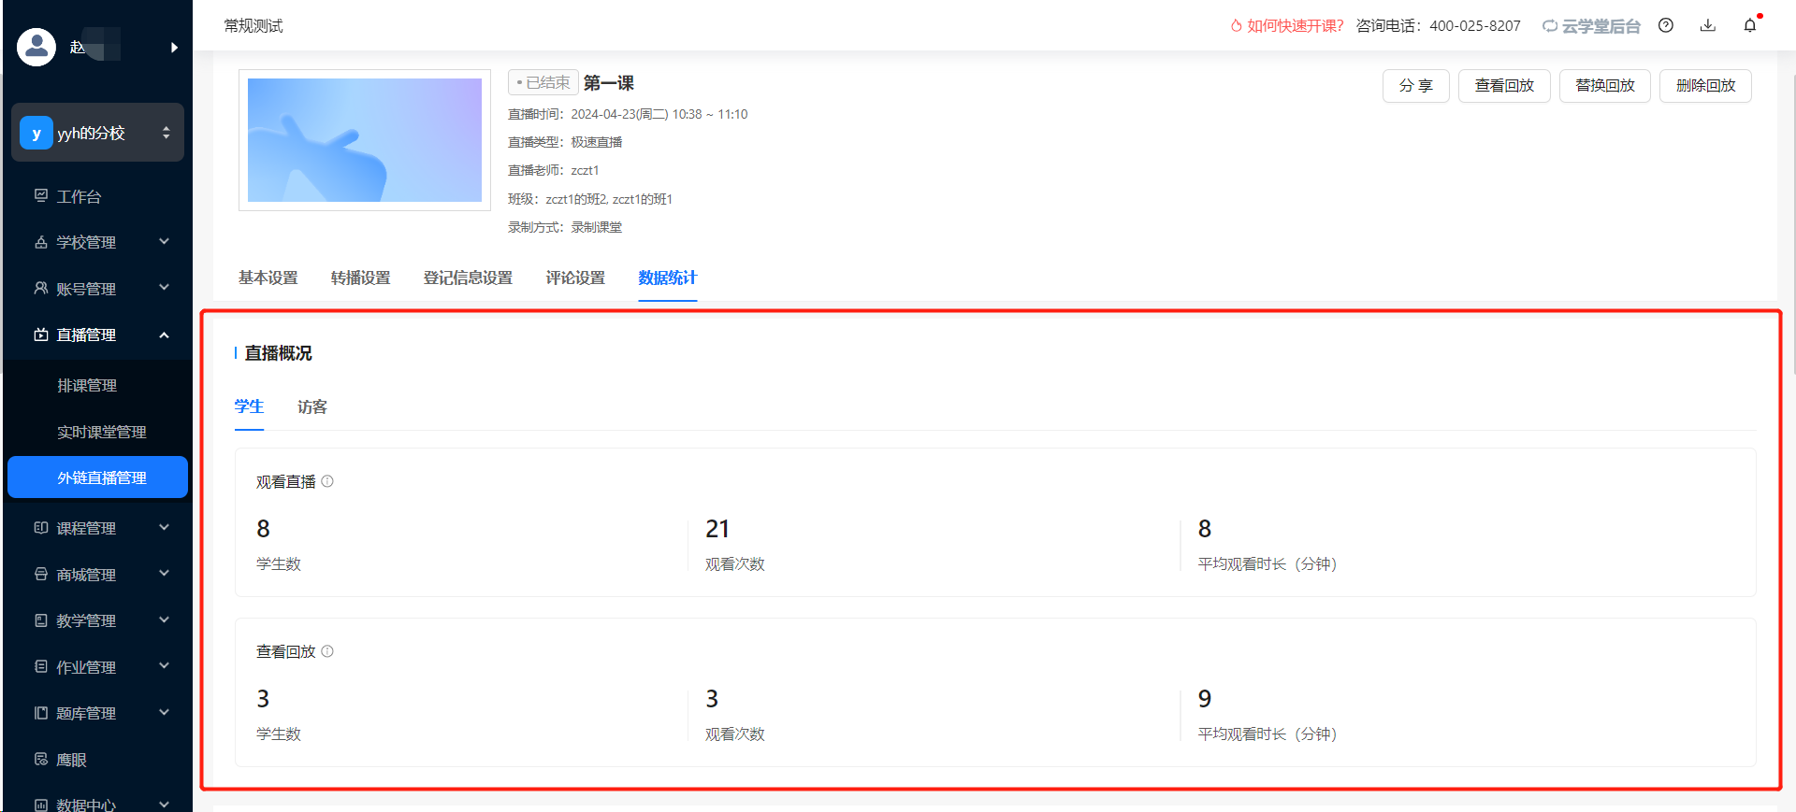The width and height of the screenshot is (1796, 812).
Task: Switch to the 登记信息设置 tab
Action: click(x=469, y=278)
